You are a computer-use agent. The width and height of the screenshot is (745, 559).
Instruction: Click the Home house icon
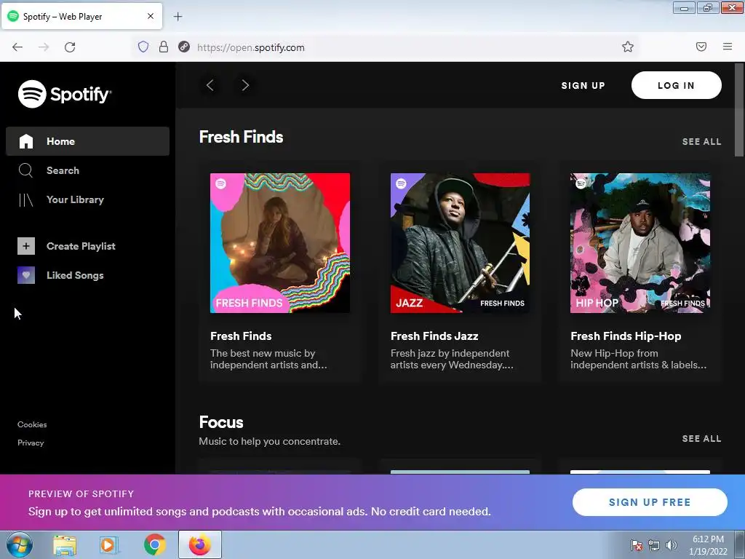[x=26, y=141]
